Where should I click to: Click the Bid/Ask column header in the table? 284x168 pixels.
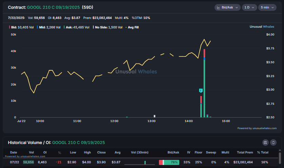pos(173,152)
